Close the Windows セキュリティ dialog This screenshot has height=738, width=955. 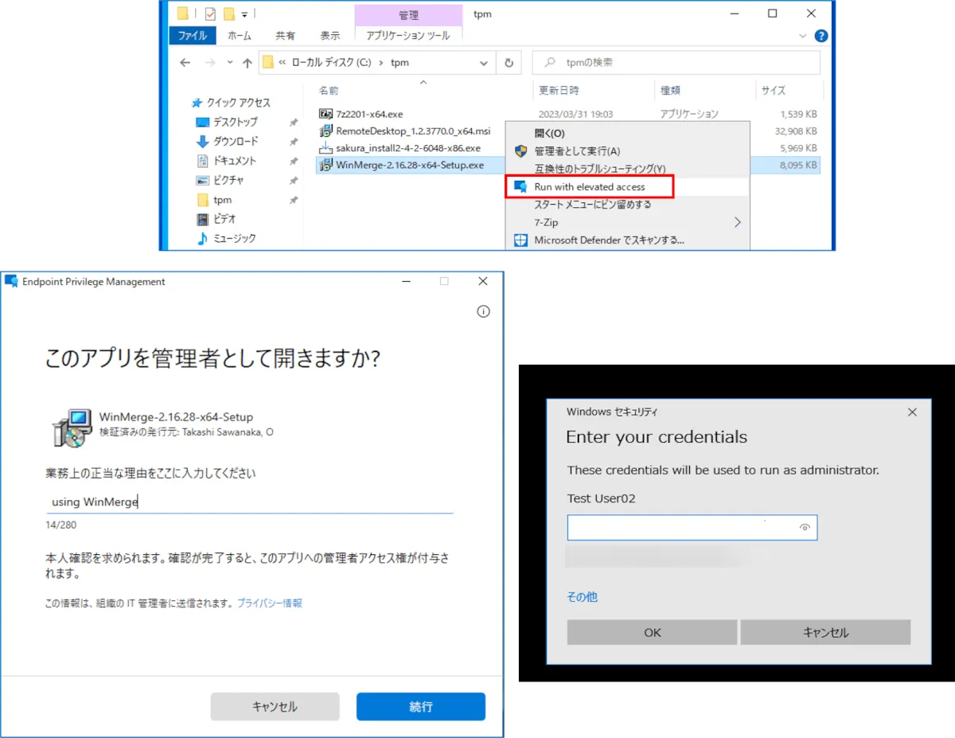(912, 412)
